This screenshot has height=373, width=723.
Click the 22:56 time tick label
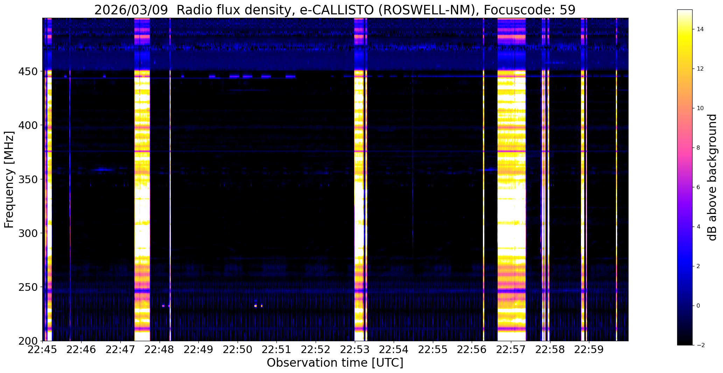(472, 350)
